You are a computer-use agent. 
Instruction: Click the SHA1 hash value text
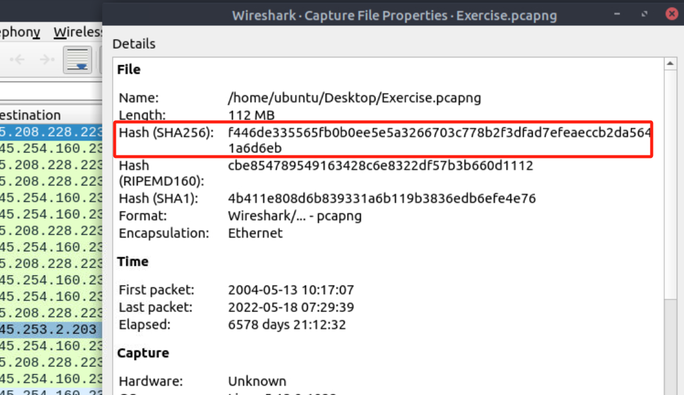382,198
